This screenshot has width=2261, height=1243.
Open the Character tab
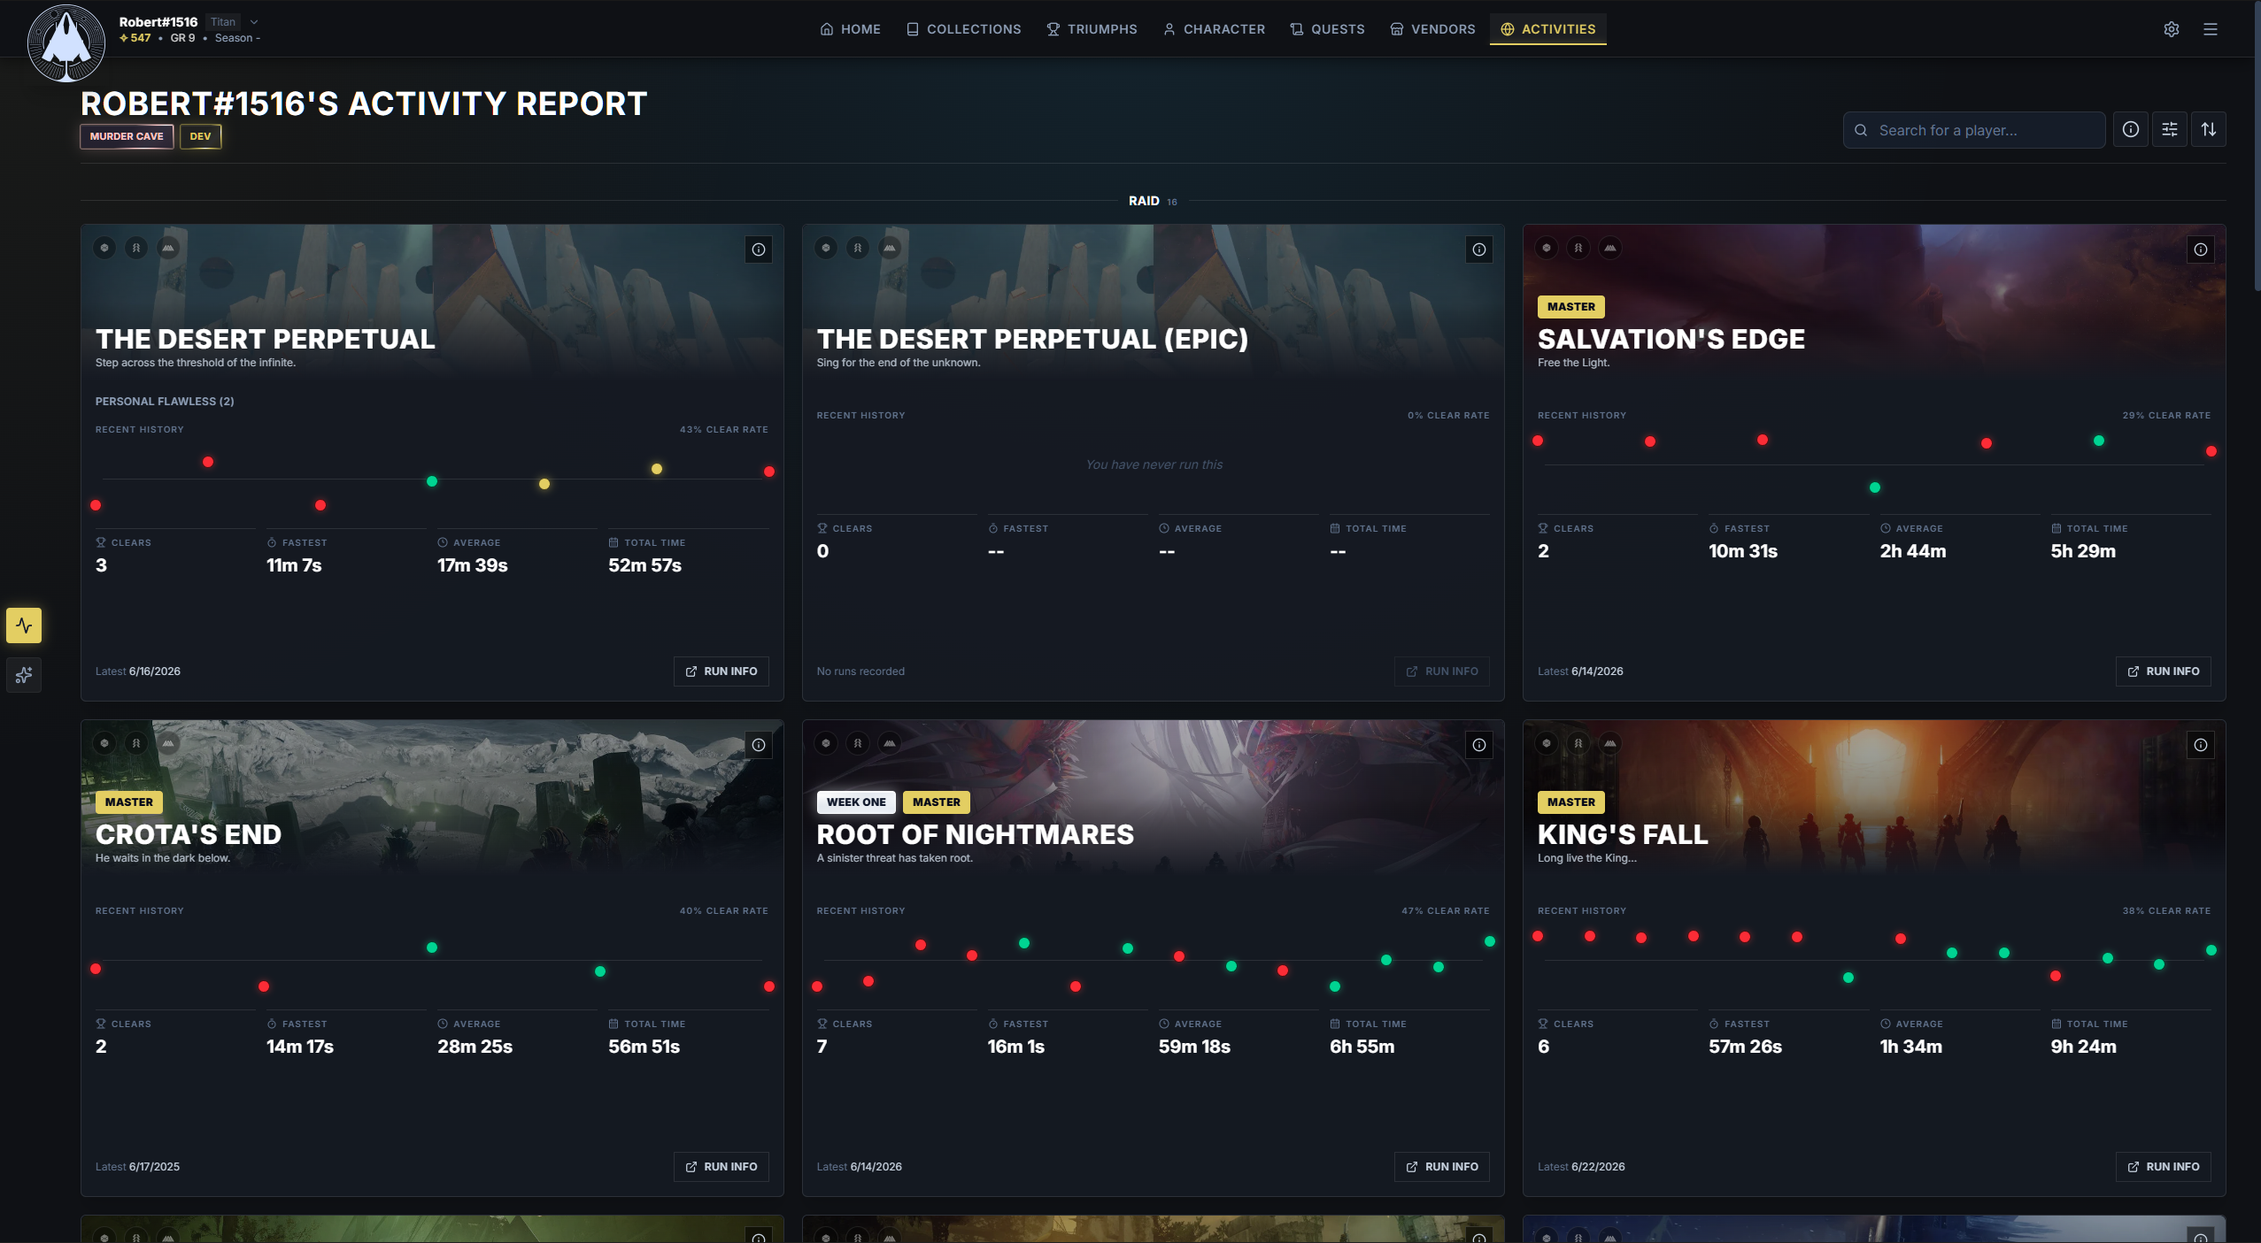click(1214, 29)
